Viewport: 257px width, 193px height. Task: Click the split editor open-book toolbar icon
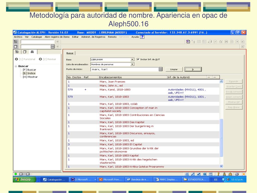(199, 42)
